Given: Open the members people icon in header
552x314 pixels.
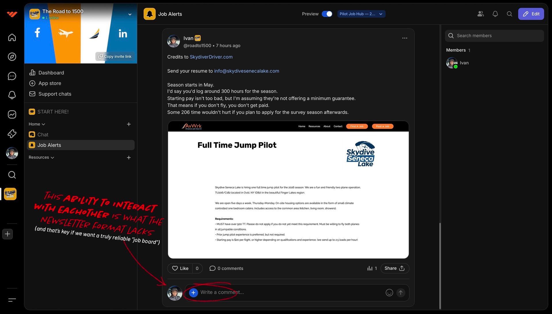Looking at the screenshot, I should point(480,14).
